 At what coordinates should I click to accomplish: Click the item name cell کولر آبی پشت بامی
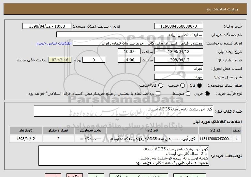coord(153,139)
